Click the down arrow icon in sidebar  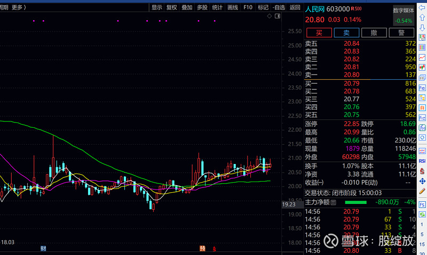pyautogui.click(x=422, y=28)
